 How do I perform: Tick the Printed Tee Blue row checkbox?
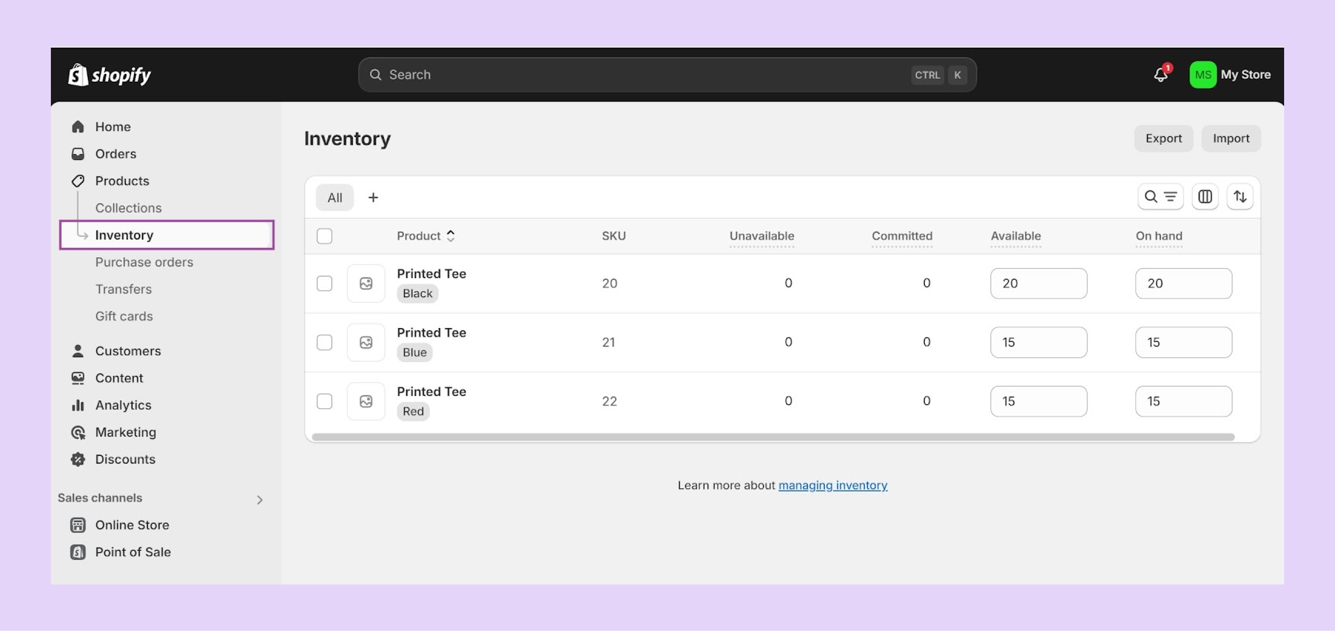324,342
